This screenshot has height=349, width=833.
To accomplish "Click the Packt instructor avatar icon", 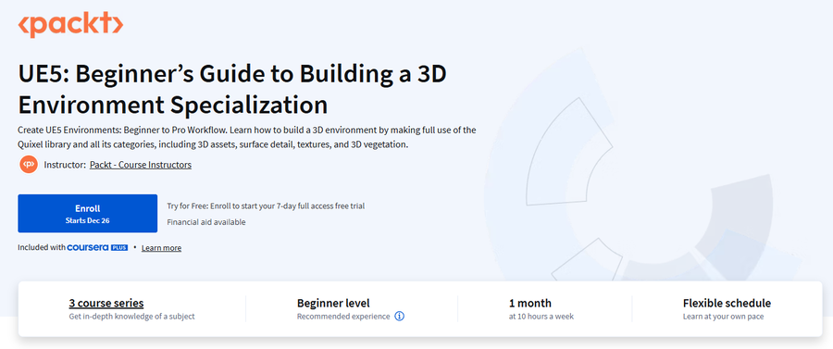I will (x=28, y=165).
